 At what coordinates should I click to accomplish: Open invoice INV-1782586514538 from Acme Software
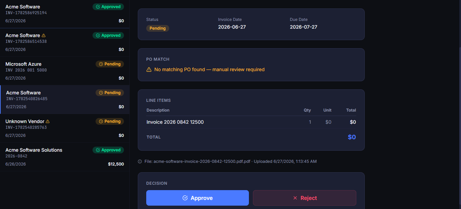pos(65,42)
